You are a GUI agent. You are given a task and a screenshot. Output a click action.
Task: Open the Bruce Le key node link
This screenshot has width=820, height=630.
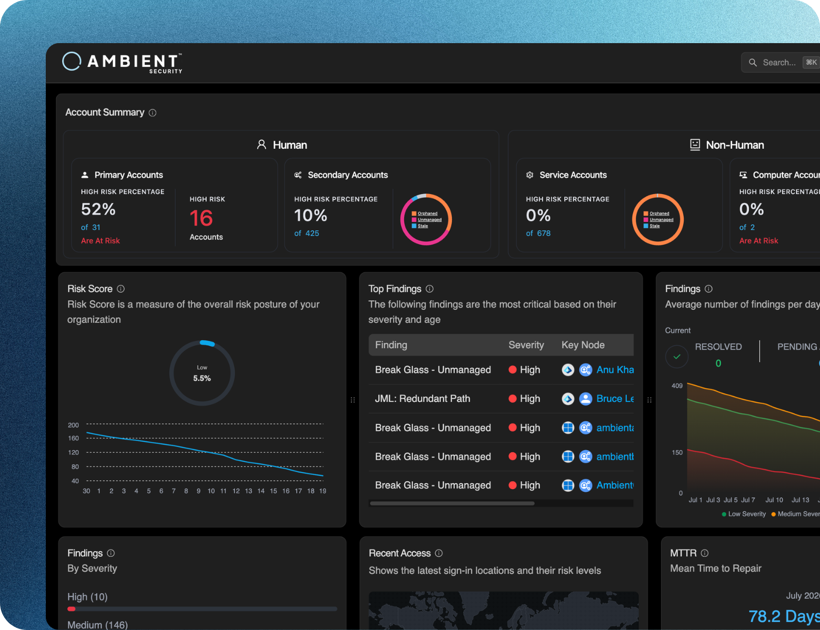[615, 399]
